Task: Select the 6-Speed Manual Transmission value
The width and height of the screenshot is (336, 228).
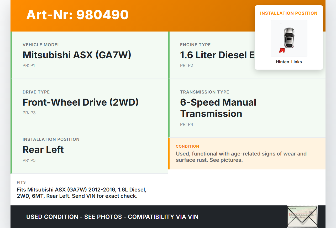Action: [218, 108]
